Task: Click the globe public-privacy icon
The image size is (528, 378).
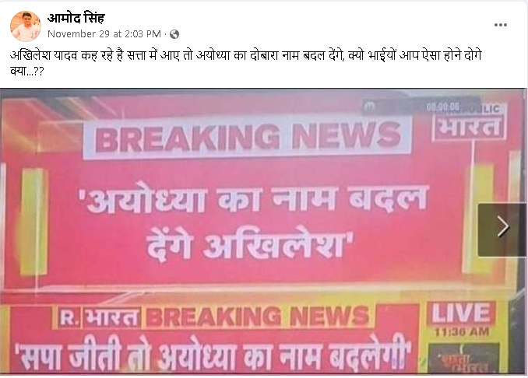Action: [174, 34]
